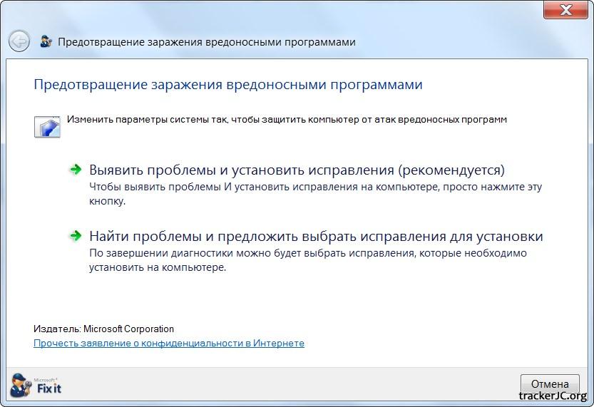Close the troubleshooter window with X
This screenshot has width=594, height=407.
click(x=566, y=10)
